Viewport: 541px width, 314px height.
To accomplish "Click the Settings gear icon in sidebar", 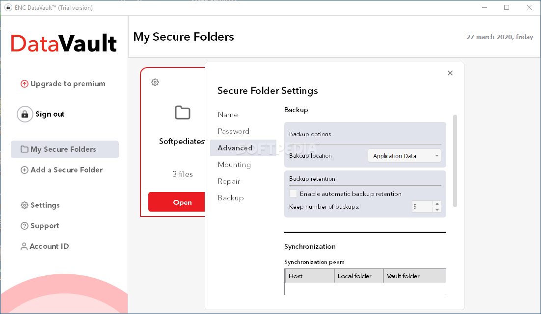I will click(24, 205).
